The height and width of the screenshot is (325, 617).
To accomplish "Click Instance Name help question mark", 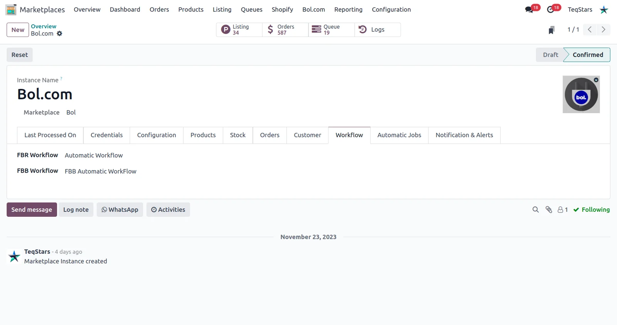I will tap(61, 79).
